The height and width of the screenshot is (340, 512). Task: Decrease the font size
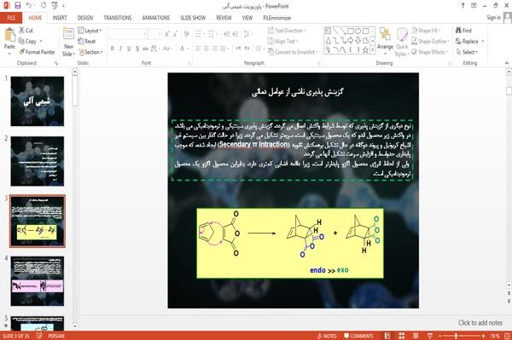tap(176, 34)
